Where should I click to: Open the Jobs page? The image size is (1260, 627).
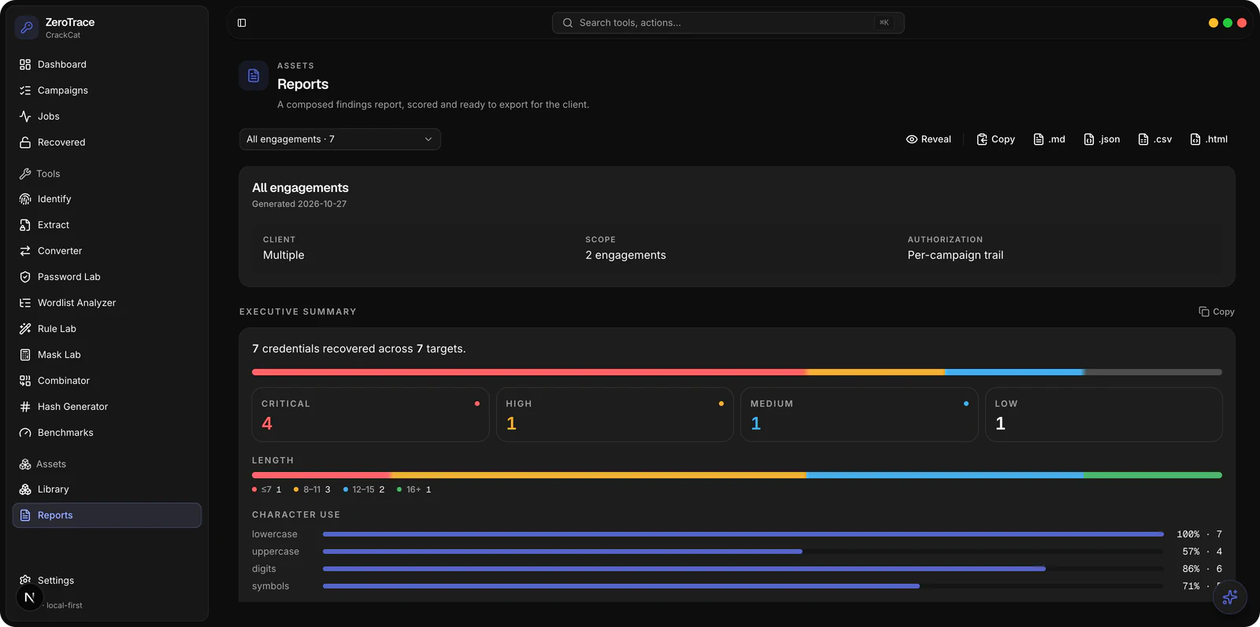click(107, 116)
